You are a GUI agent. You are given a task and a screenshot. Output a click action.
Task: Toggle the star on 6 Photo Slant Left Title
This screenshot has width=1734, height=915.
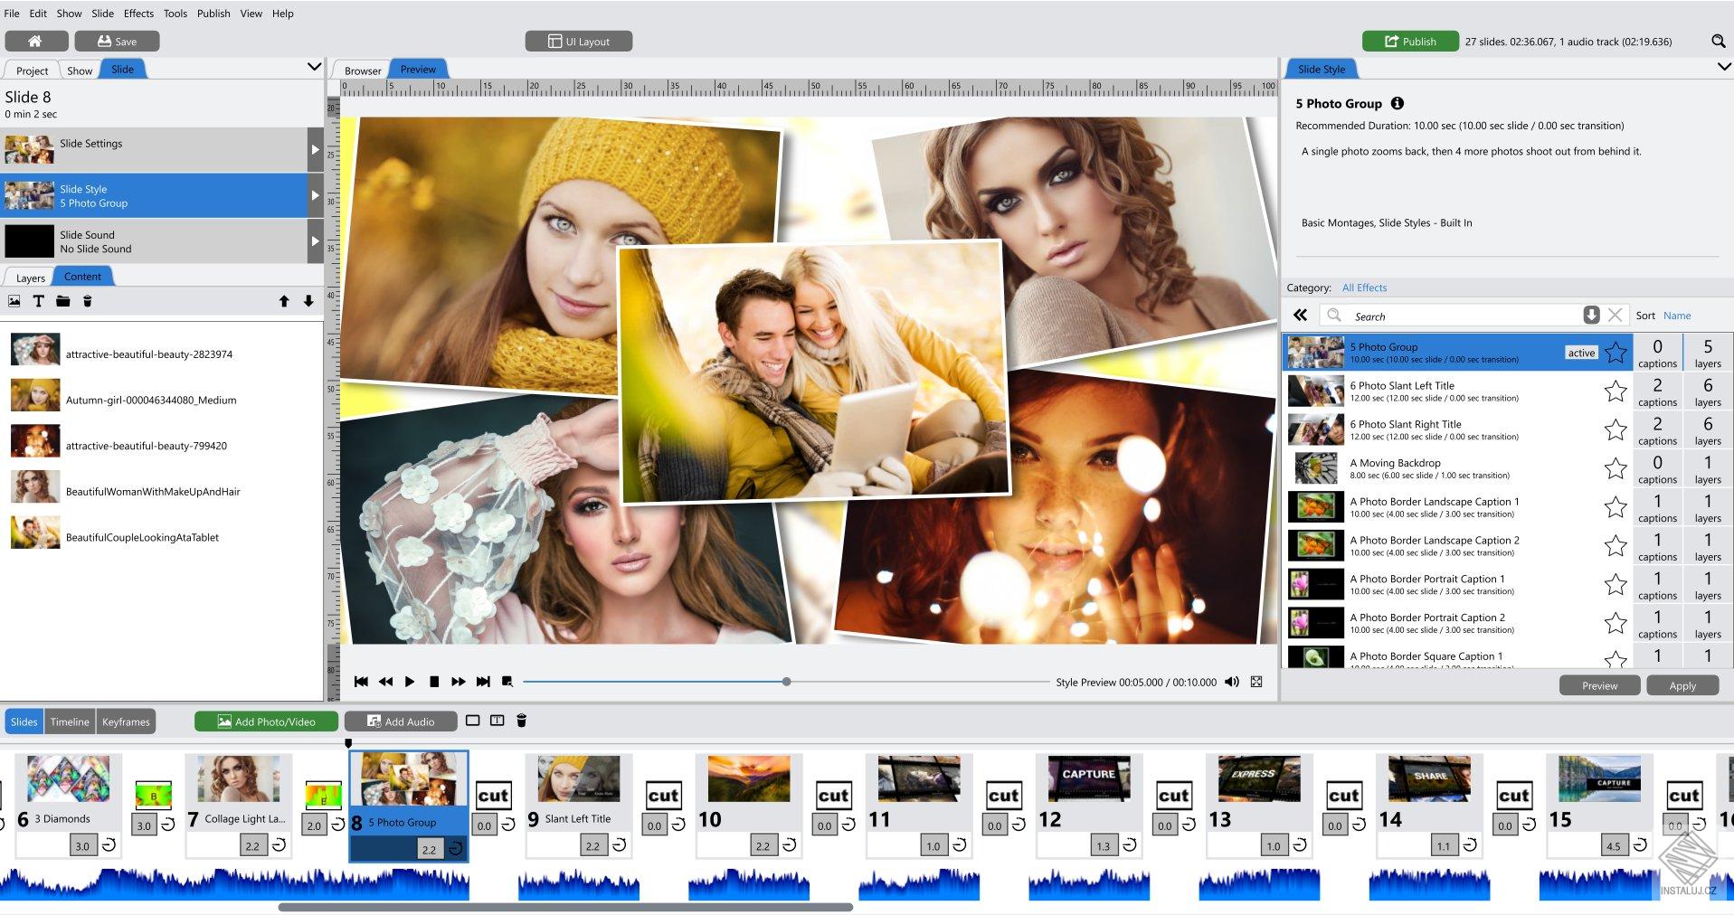click(x=1616, y=392)
